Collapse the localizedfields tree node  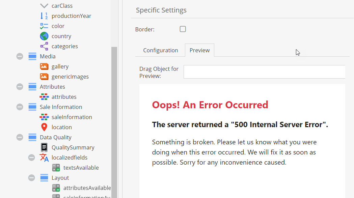(31, 158)
